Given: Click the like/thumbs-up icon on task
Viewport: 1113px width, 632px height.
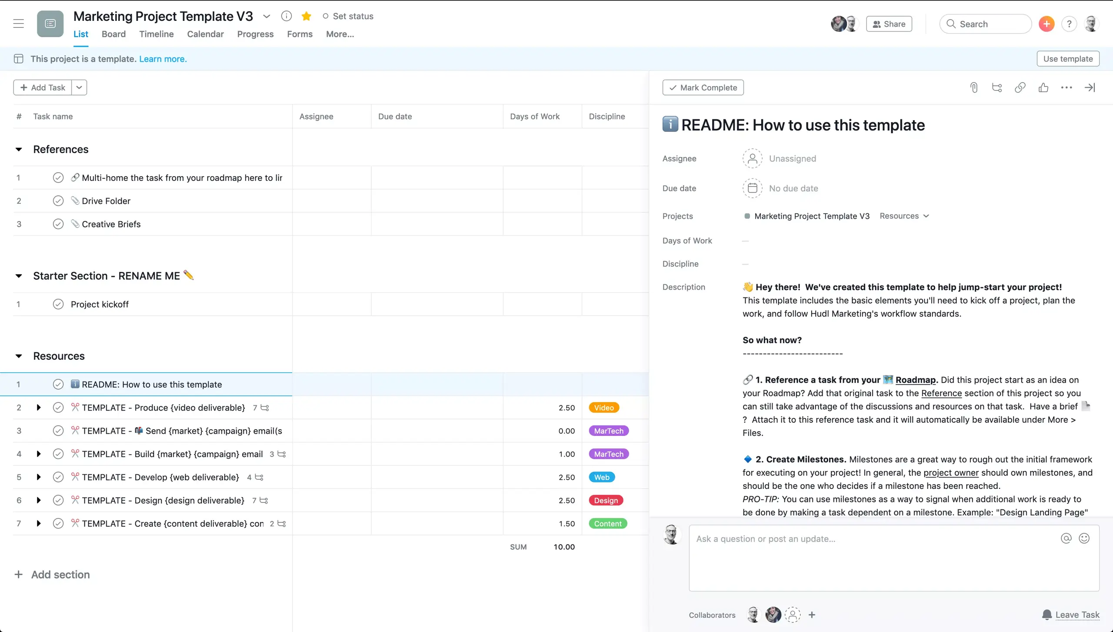Looking at the screenshot, I should pyautogui.click(x=1043, y=87).
